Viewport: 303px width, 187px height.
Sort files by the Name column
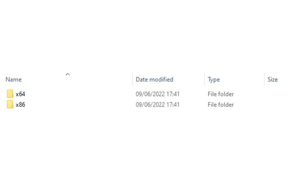pos(13,79)
